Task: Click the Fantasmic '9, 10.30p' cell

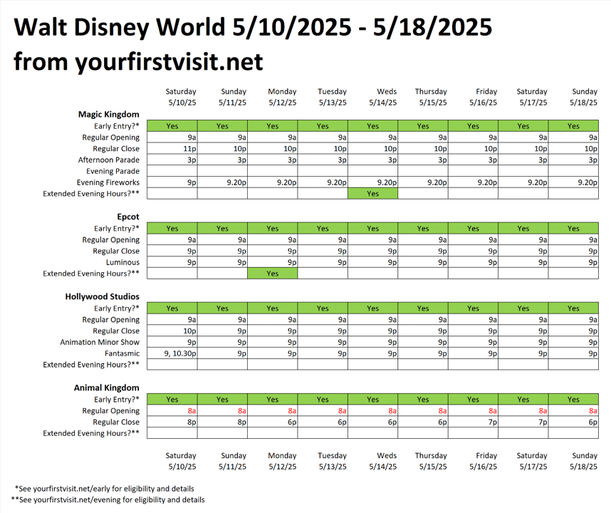Action: point(172,353)
